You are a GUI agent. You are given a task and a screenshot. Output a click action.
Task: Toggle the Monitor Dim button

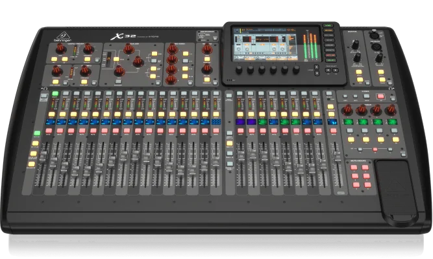[x=359, y=80]
